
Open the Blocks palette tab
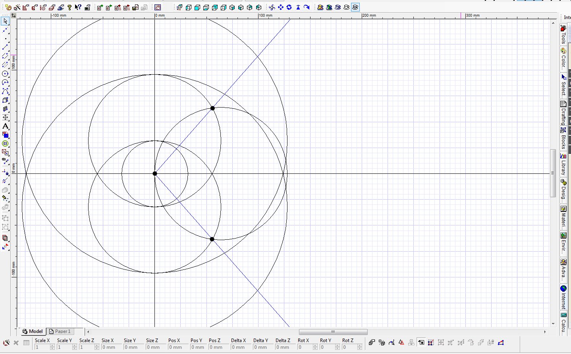click(x=563, y=138)
